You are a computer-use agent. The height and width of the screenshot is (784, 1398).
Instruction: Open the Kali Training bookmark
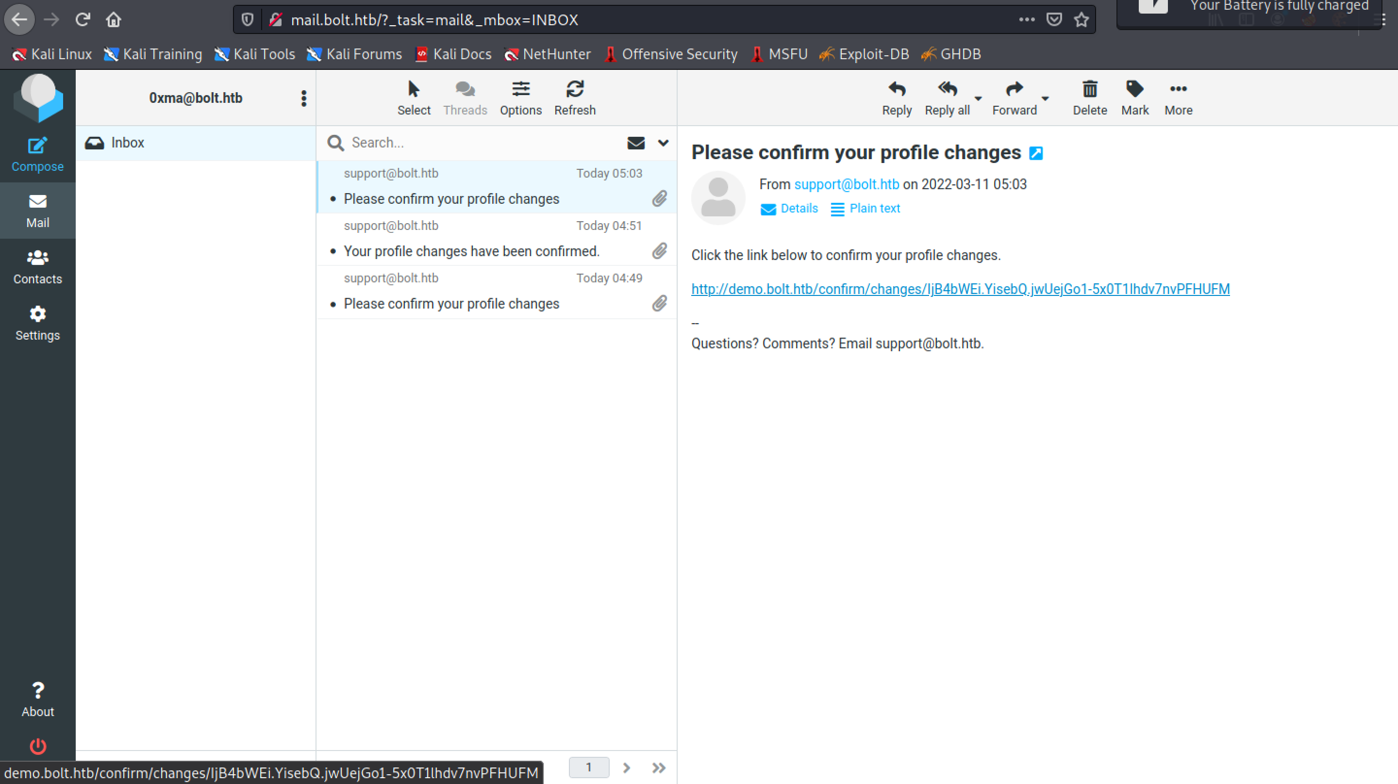[153, 54]
